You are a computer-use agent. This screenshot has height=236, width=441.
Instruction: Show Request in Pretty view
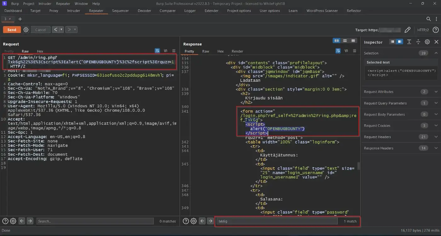click(x=9, y=51)
